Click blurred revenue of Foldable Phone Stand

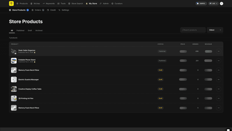click(208, 61)
